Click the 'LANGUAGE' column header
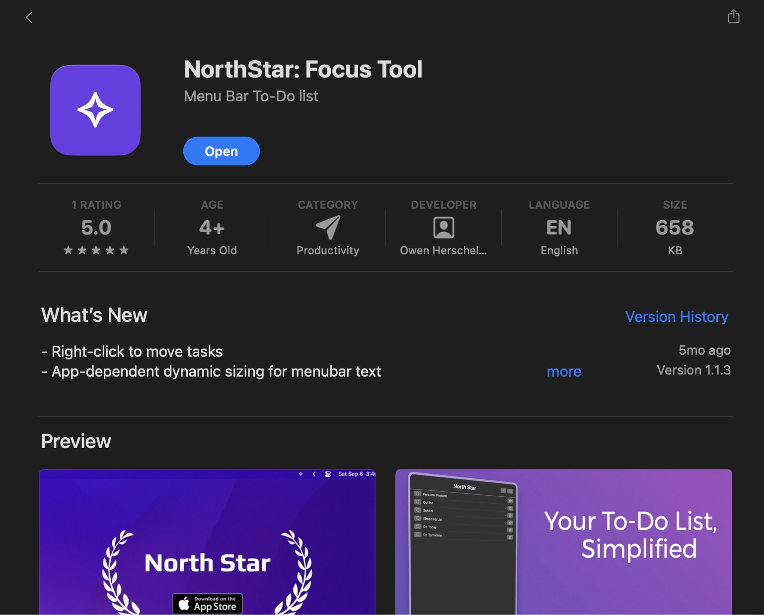 point(559,205)
